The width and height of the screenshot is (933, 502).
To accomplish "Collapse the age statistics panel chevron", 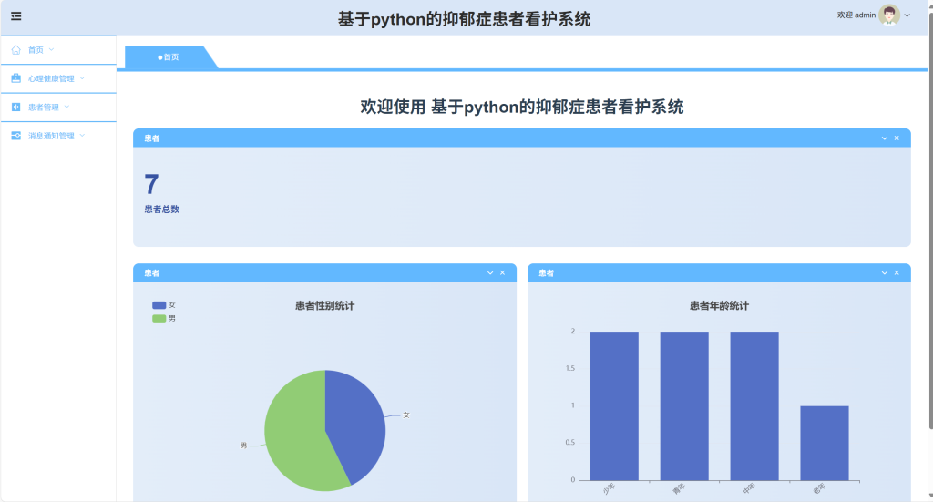I will click(884, 273).
